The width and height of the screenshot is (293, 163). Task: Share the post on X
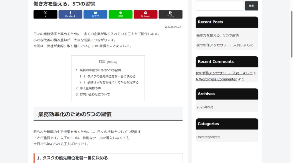coord(45,14)
